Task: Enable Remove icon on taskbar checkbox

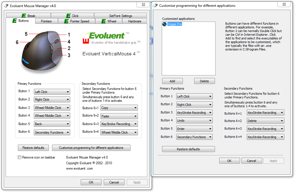Action: click(x=20, y=157)
